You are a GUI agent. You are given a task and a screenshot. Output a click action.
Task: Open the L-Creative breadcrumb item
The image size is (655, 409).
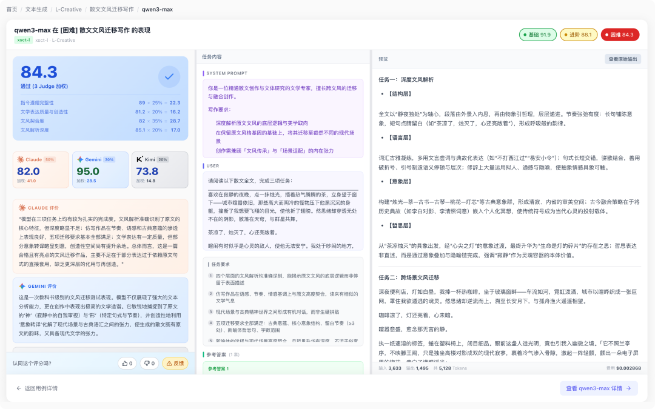coord(67,10)
